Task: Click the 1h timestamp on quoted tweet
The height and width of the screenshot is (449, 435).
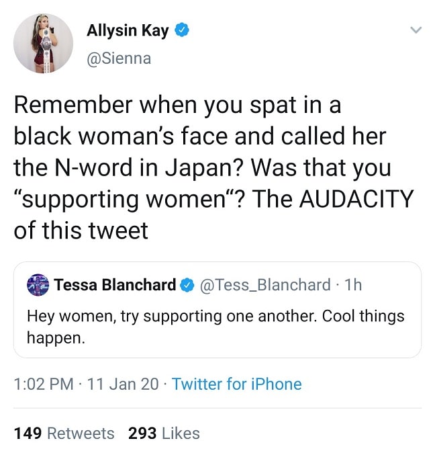Action: pos(352,285)
